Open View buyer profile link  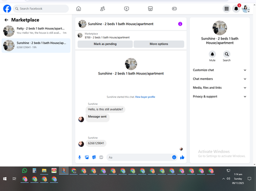145,97
